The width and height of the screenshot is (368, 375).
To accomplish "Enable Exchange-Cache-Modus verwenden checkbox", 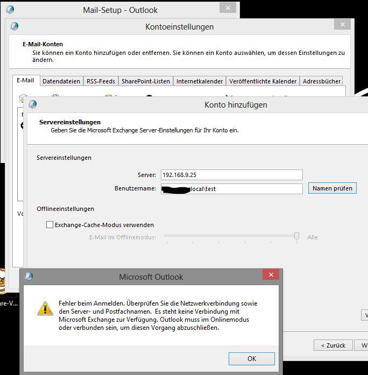I will click(x=49, y=225).
